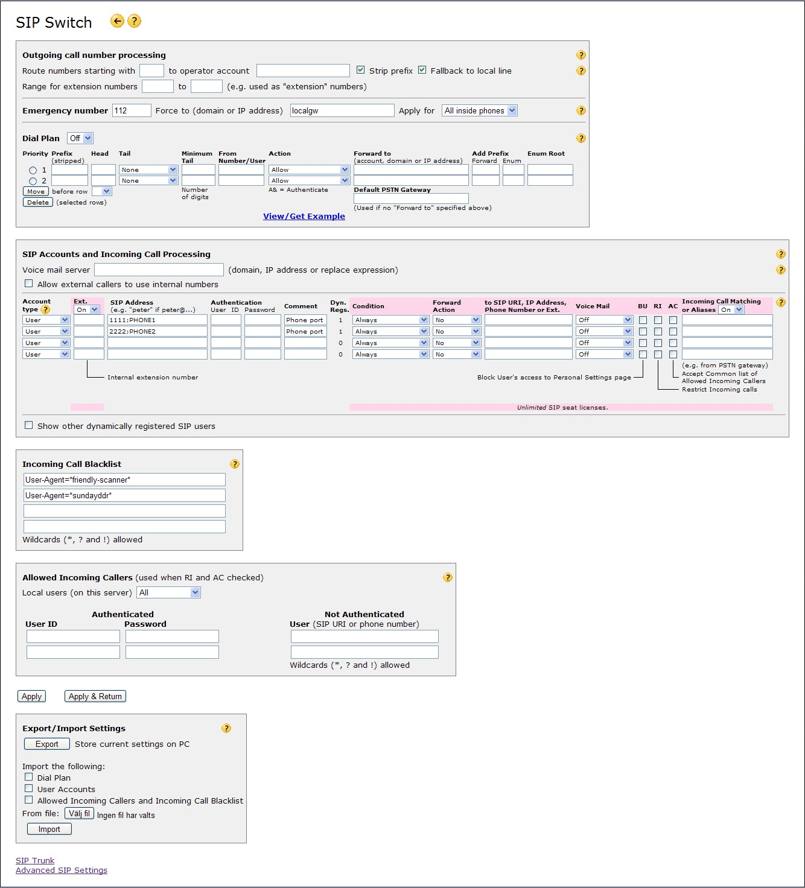Open help icon beside Account type label
Viewport: 805px width, 888px height.
tap(45, 309)
